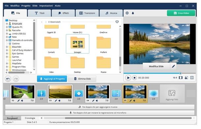This screenshot has height=129, width=201.
Task: Open the Aiuto menu
Action: pos(58,6)
